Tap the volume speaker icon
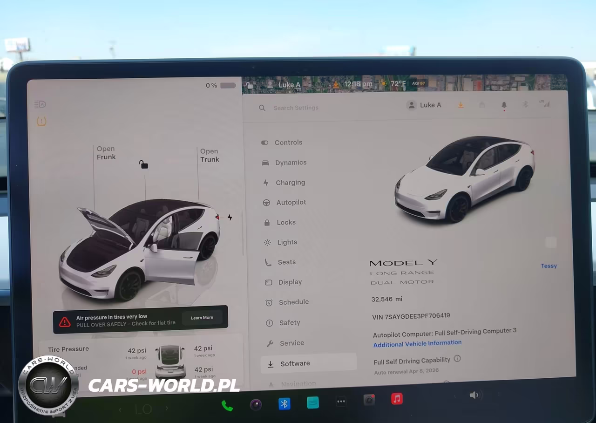 tap(474, 395)
